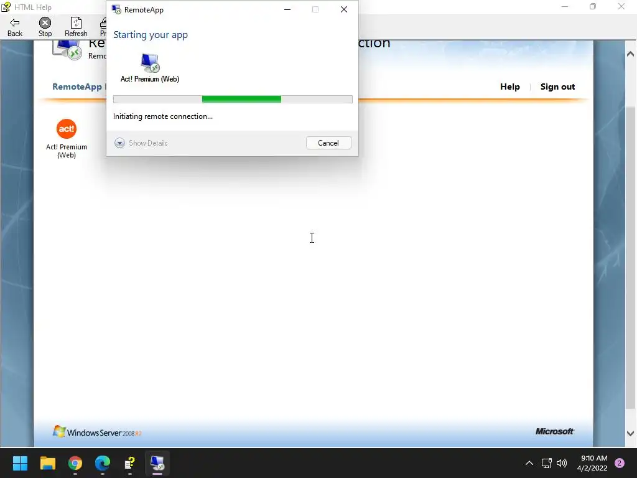Open Microsoft Edge from taskbar
The width and height of the screenshot is (637, 478).
click(103, 463)
